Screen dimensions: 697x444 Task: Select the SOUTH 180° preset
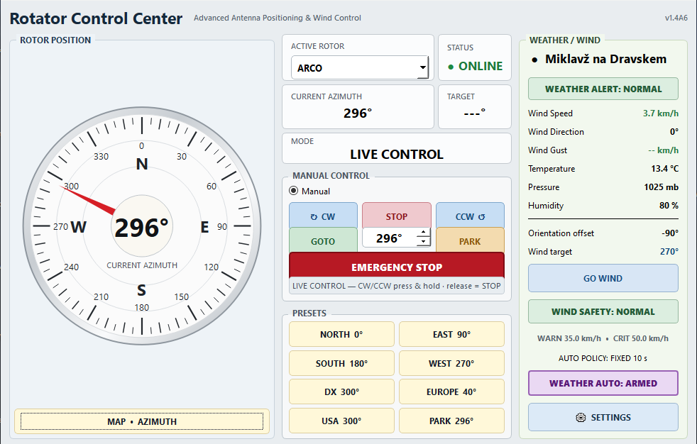341,362
